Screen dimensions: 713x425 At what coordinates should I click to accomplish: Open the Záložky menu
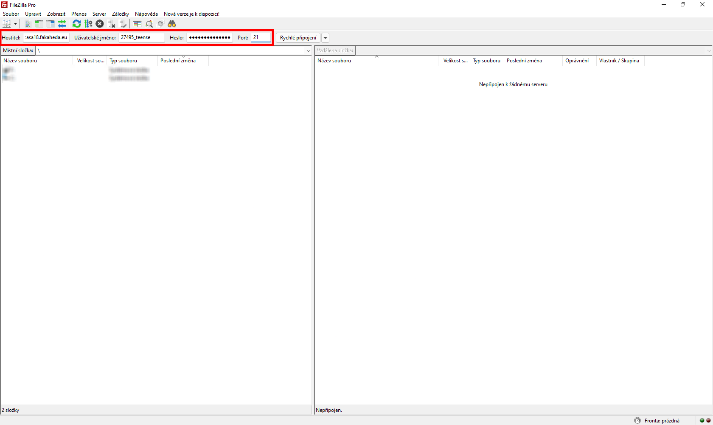tap(121, 14)
